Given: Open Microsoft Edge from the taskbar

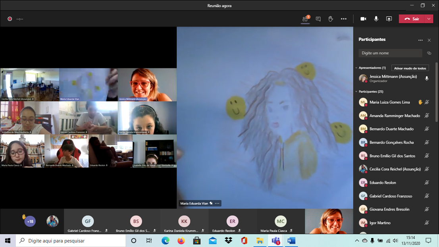Looking at the screenshot, I should 165,241.
